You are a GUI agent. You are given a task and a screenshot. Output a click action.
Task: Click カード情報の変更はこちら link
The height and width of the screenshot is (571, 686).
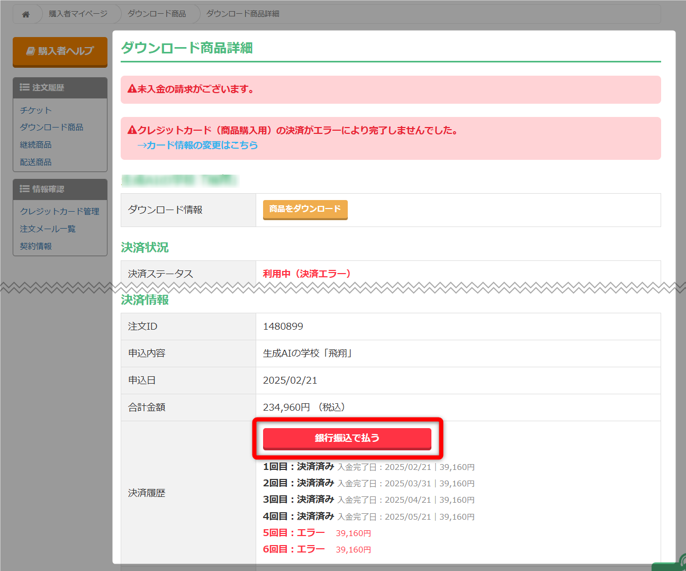(197, 145)
